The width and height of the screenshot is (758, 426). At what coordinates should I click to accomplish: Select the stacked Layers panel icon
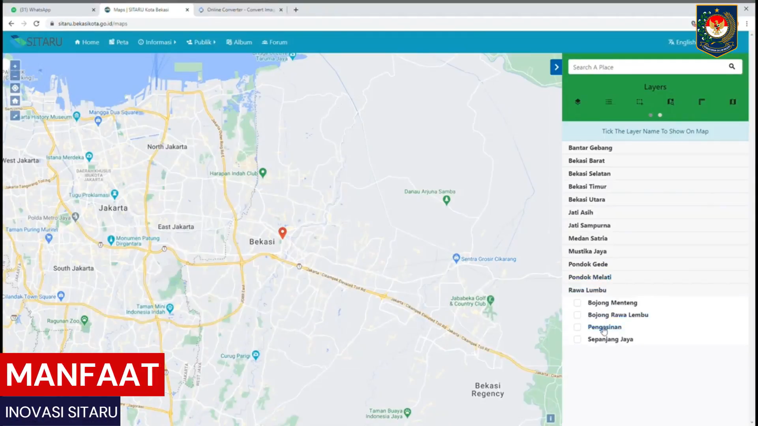[578, 102]
